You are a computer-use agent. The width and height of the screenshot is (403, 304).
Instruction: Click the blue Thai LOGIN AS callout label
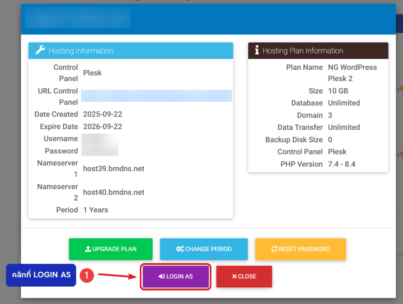coord(41,275)
